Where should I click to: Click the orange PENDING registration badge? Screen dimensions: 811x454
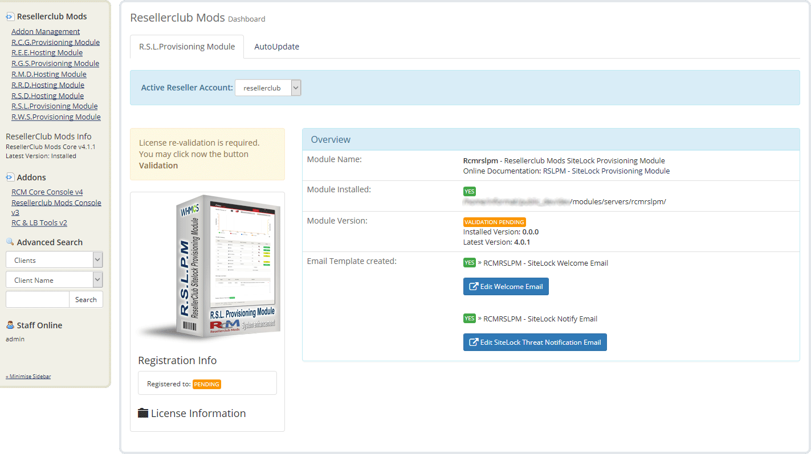click(x=207, y=384)
